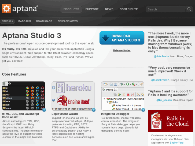Open the NEWS menu
The width and height of the screenshot is (195, 146).
(x=109, y=9)
